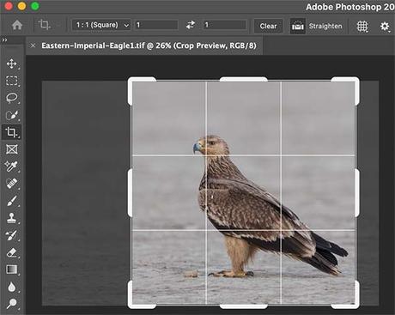Select the Rectangular Marquee tool
395x315 pixels.
click(x=11, y=81)
